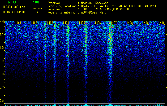
Task: Click the Receiving antenna label
Action: 61,12
